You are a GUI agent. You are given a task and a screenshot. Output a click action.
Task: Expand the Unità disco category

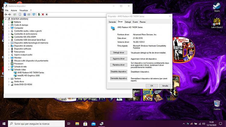pos(9,82)
